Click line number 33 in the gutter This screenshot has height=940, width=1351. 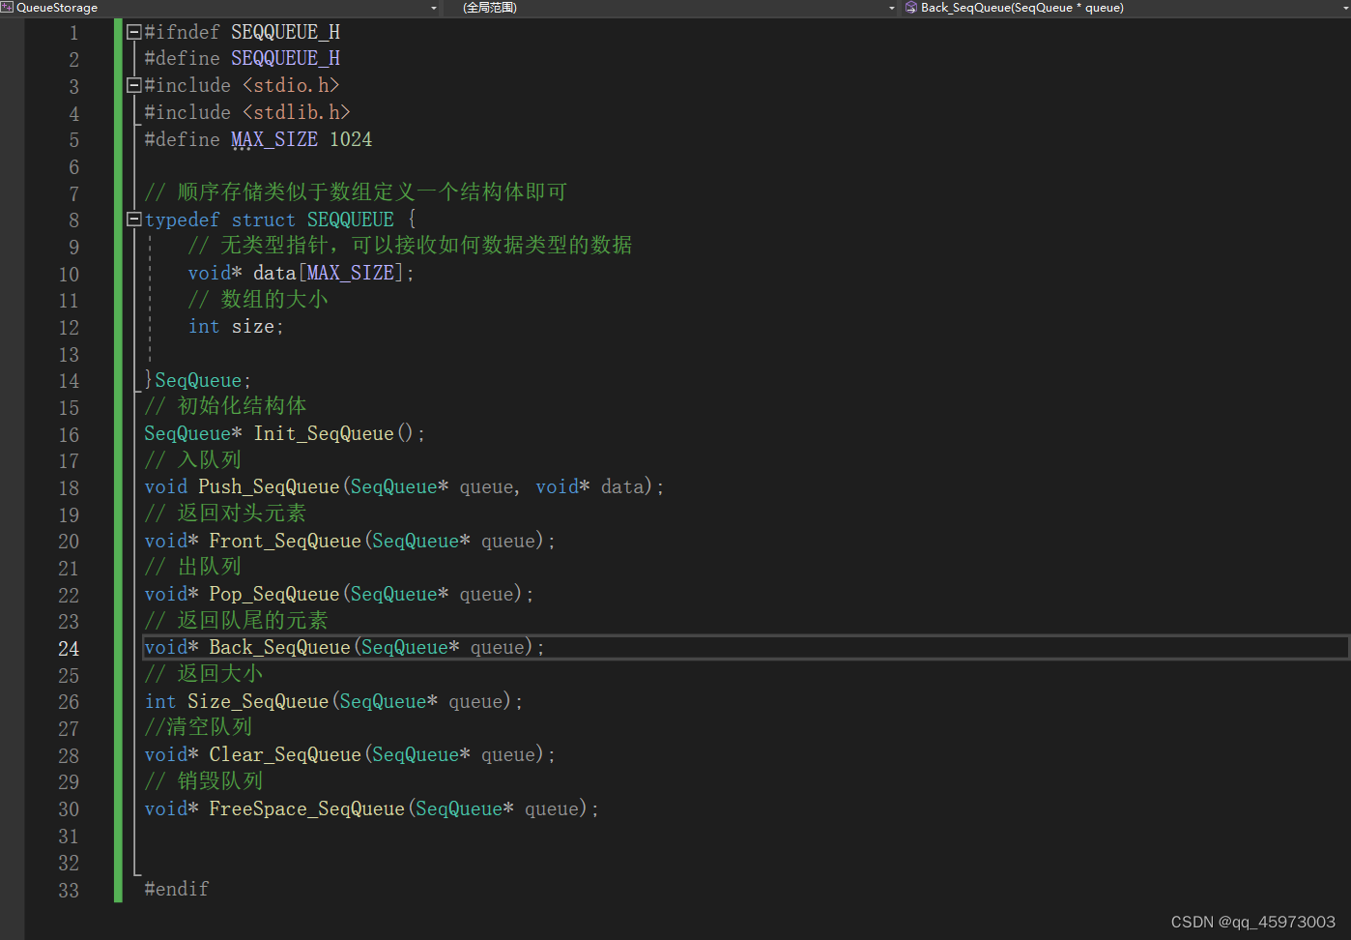tap(69, 891)
